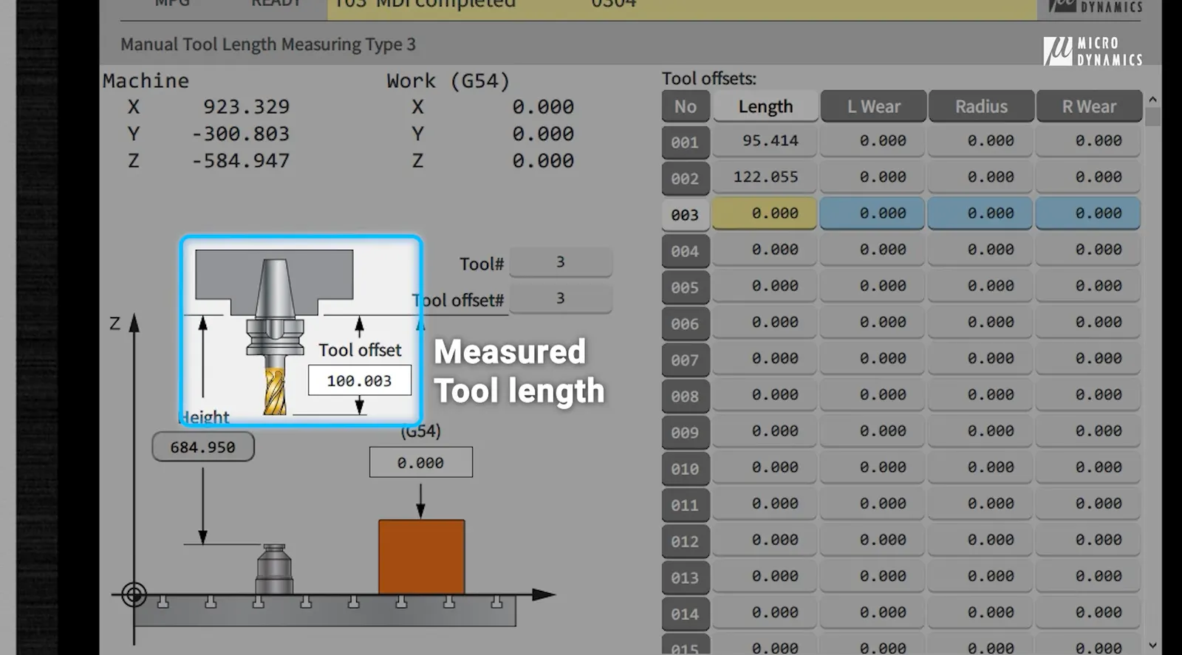The height and width of the screenshot is (655, 1182).
Task: Select tool offset row 004
Action: 686,250
